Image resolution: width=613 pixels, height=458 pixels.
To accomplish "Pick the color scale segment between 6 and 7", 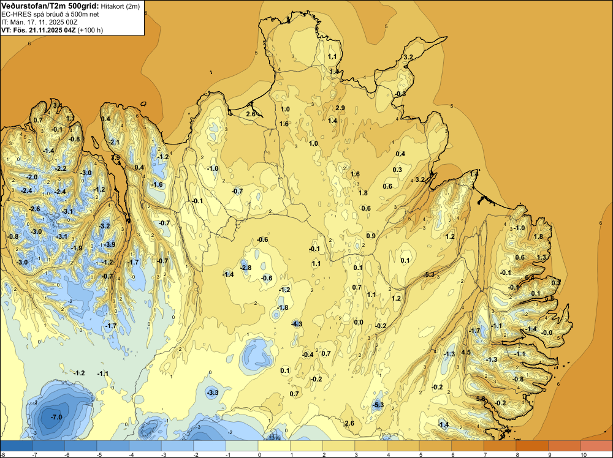I will point(468,446).
